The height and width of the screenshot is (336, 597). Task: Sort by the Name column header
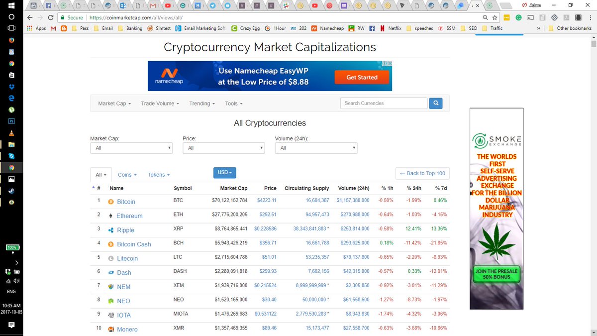(116, 188)
